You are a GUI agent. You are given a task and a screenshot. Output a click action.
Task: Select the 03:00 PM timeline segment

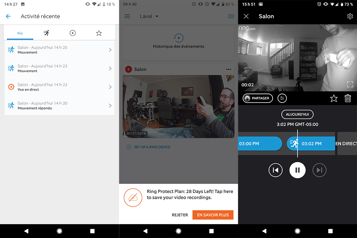[x=260, y=144]
